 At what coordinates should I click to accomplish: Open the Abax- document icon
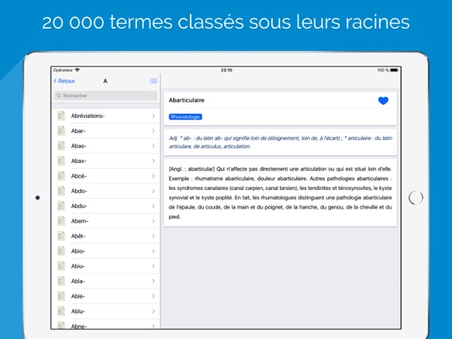point(61,160)
